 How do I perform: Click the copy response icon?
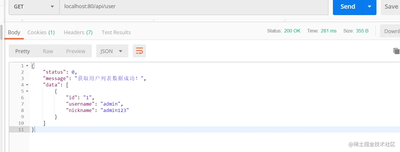[x=396, y=51]
